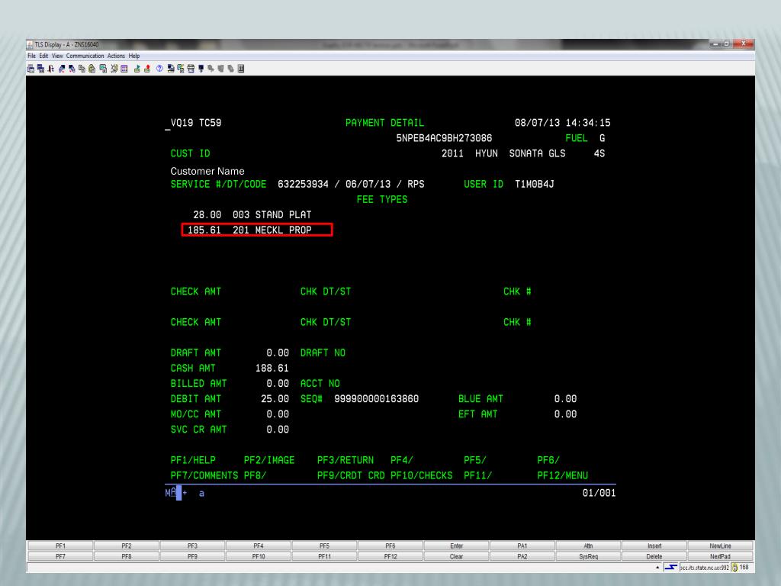This screenshot has width=781, height=586.
Task: Click the Enter keypad button
Action: [x=456, y=546]
